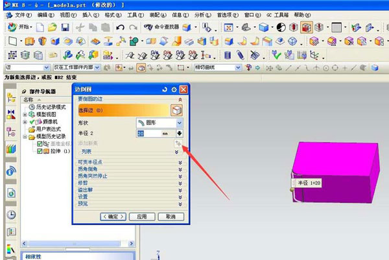Click the Save icon in the toolbar

(64, 28)
